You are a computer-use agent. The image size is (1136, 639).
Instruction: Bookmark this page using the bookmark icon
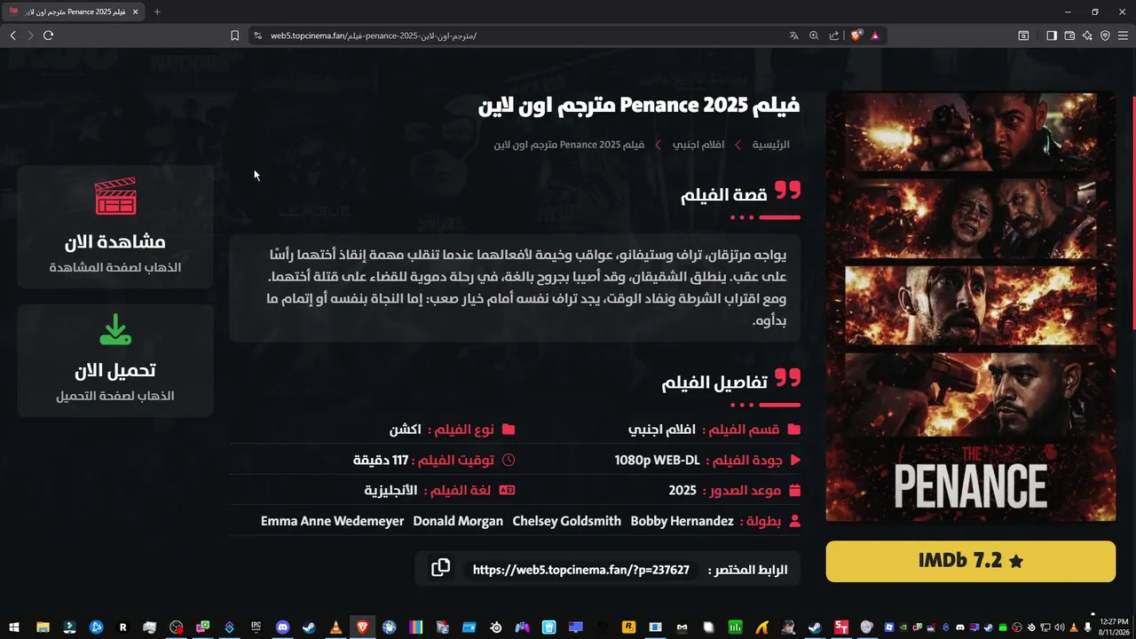(x=234, y=35)
